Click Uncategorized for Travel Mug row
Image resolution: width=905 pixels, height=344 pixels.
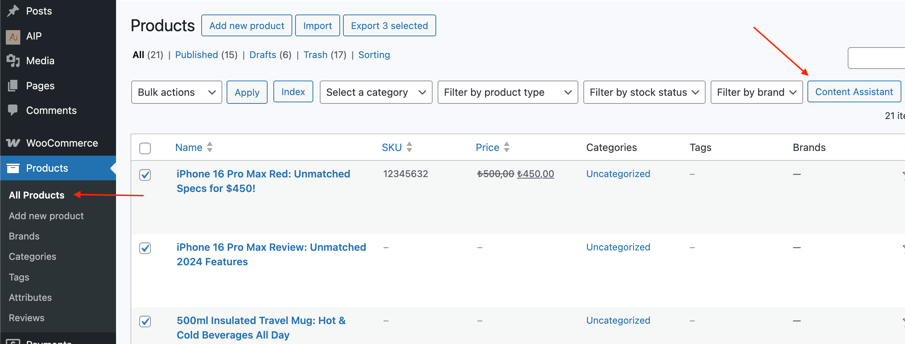pos(618,320)
